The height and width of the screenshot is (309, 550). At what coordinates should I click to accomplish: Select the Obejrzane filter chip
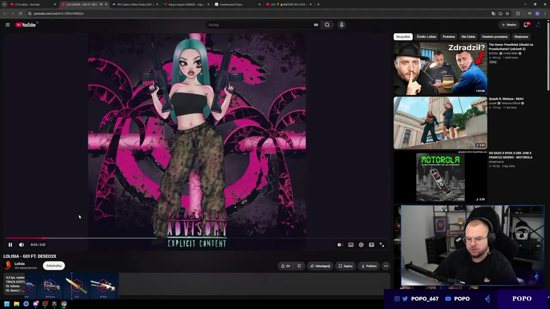click(521, 37)
